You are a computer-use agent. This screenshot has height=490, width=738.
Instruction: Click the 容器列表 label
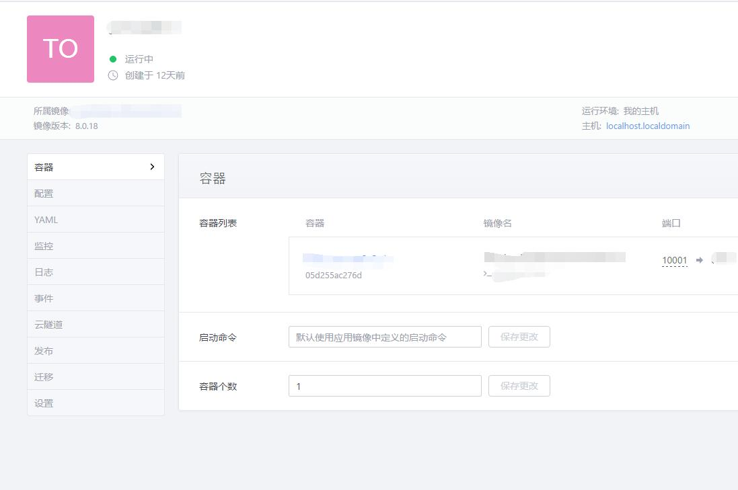click(x=218, y=223)
